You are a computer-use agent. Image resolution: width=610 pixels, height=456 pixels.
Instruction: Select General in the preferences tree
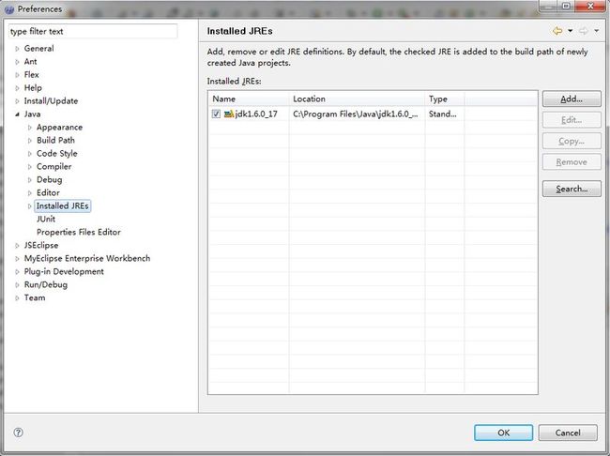pos(38,48)
